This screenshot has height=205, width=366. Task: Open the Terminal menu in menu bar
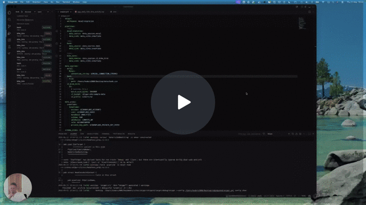tap(66, 2)
